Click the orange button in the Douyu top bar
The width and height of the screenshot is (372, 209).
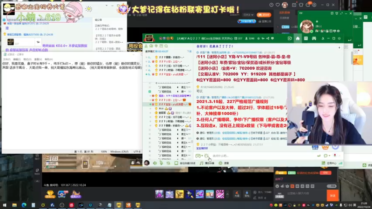(264, 15)
